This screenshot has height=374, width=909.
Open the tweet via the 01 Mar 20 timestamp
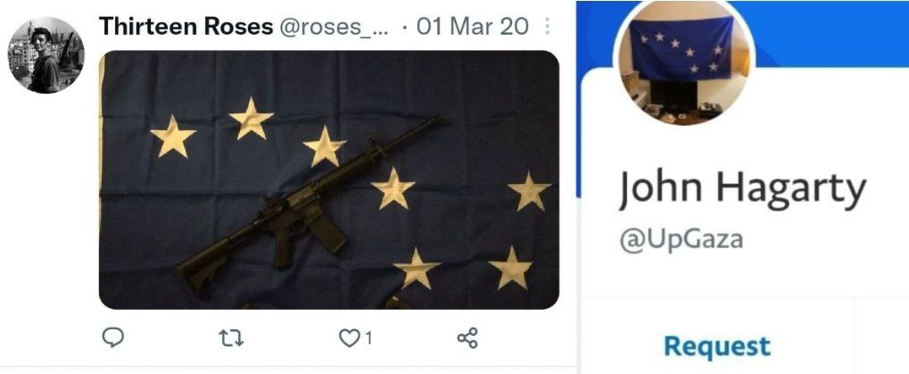[472, 26]
